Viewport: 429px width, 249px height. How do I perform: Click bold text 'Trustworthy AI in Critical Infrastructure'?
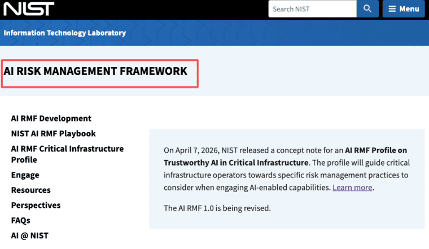[x=236, y=163]
